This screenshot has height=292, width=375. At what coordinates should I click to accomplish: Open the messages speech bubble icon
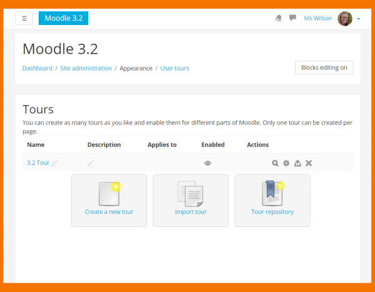coord(292,18)
